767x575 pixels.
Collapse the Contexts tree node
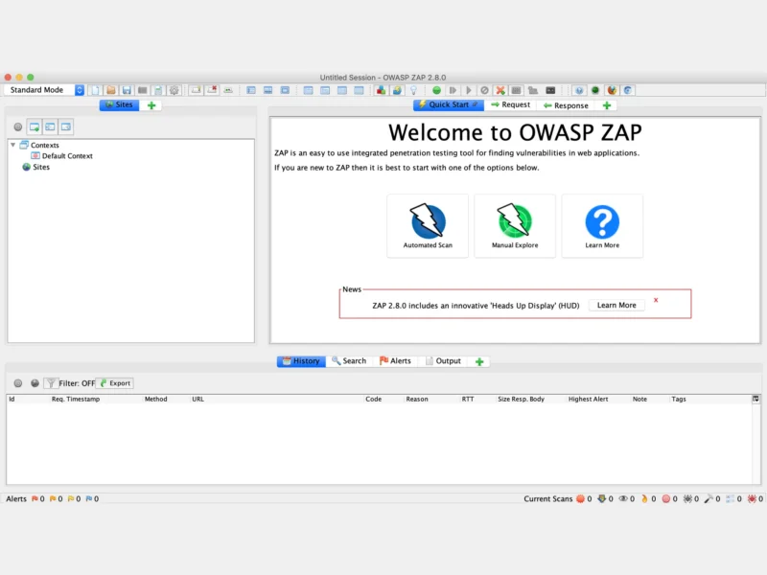pyautogui.click(x=13, y=146)
